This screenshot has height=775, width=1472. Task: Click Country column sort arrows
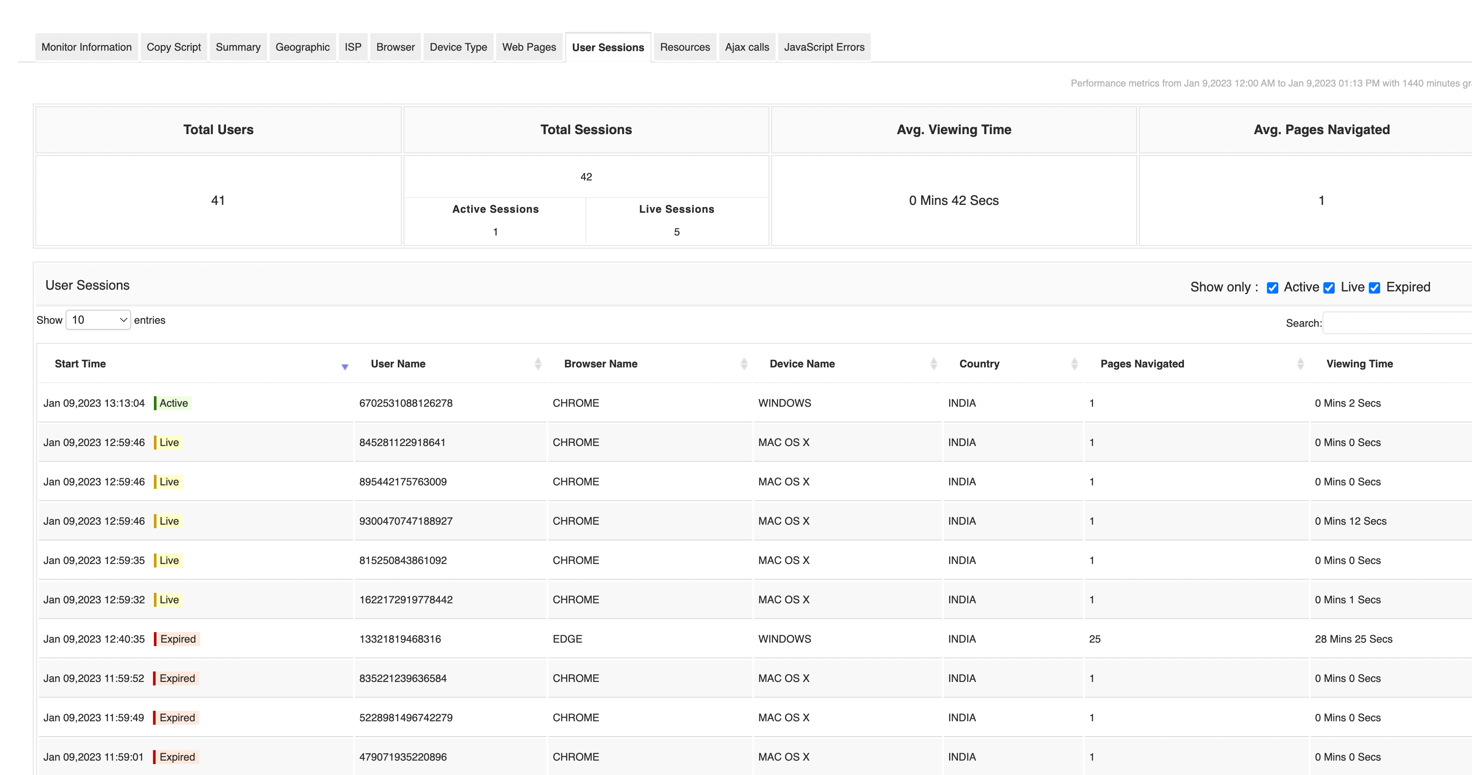click(1074, 364)
